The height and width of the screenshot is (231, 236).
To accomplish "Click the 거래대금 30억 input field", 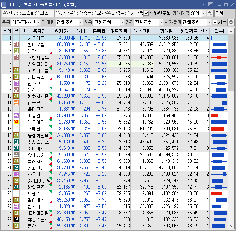I will pos(196,13).
